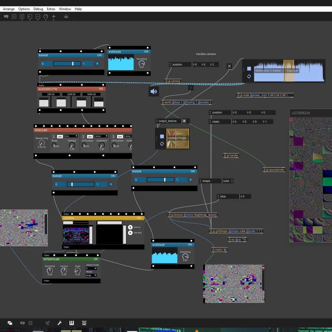Open the shape cube dropdown menu

coord(228,181)
